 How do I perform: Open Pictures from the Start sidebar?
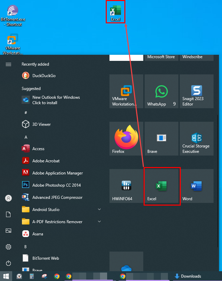(8, 231)
